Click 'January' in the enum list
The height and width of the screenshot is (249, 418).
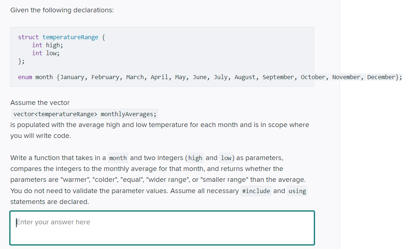72,77
